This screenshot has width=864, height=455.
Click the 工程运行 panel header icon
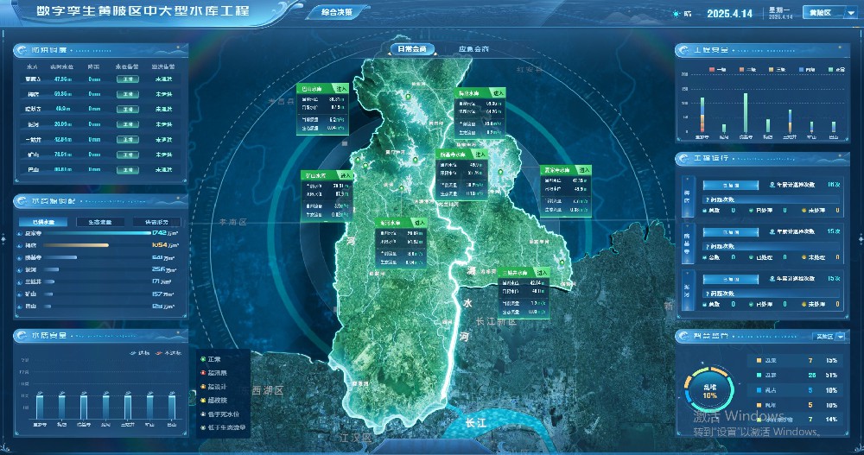684,159
